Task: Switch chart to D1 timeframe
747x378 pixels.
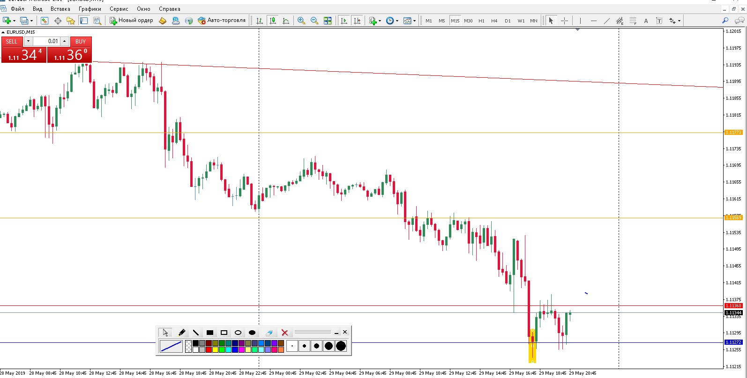Action: 508,21
